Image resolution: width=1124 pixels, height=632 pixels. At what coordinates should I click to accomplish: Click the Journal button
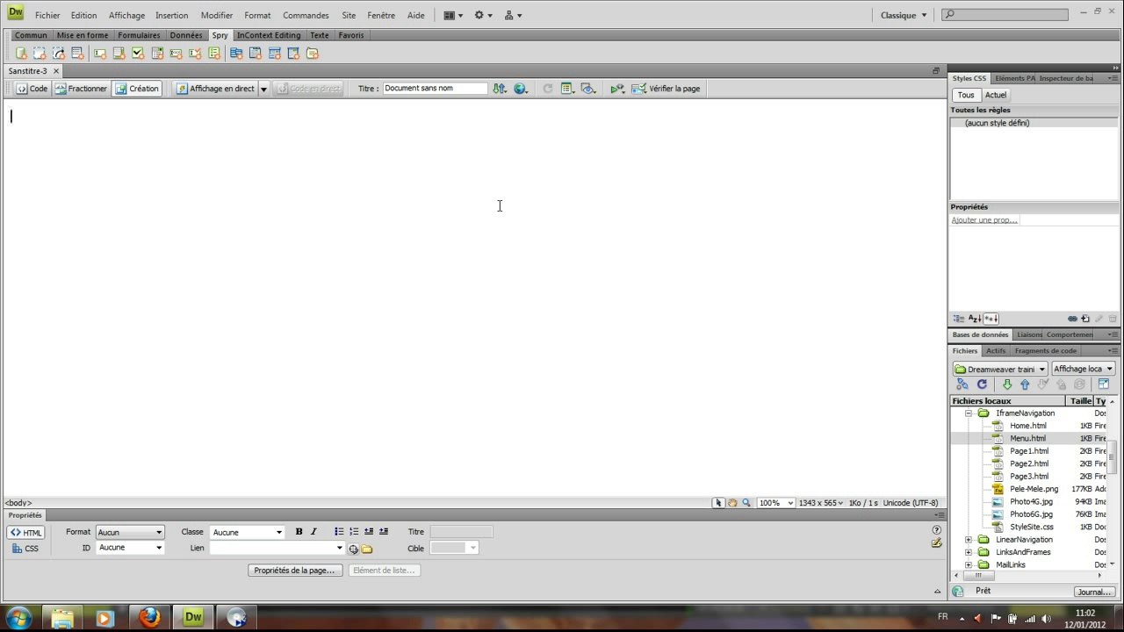tap(1094, 592)
